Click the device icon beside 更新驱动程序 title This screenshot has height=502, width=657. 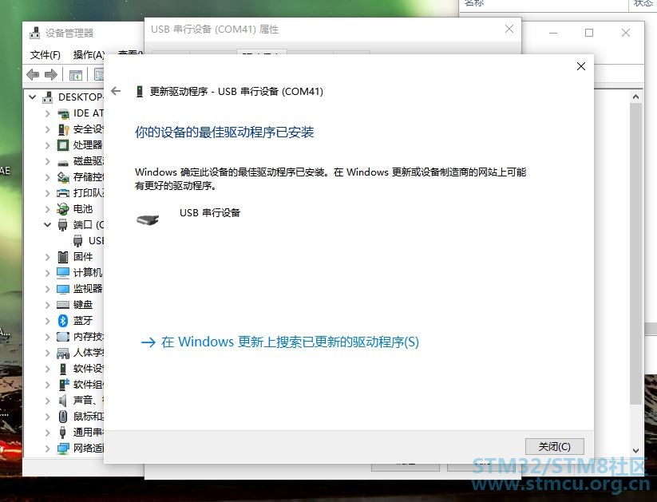[x=140, y=91]
